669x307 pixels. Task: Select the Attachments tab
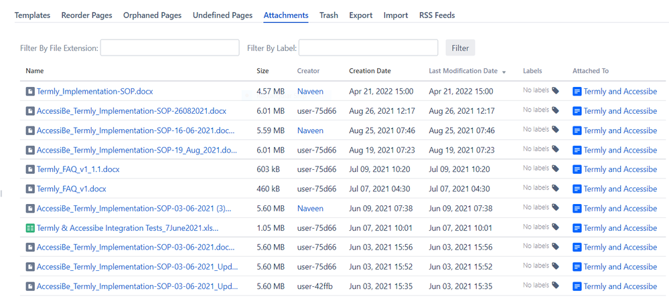pos(286,15)
